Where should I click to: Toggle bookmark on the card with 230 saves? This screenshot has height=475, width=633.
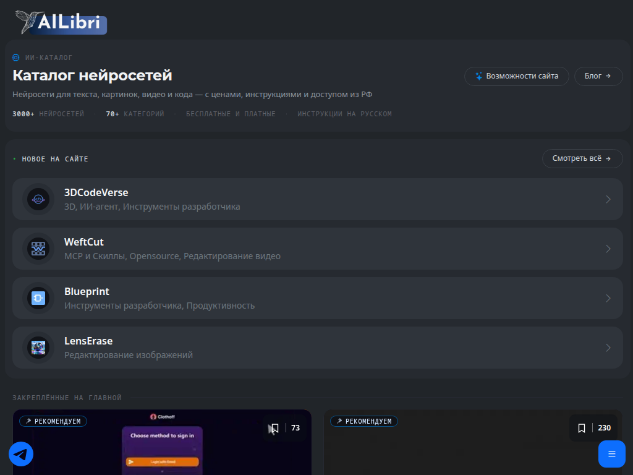pyautogui.click(x=581, y=428)
